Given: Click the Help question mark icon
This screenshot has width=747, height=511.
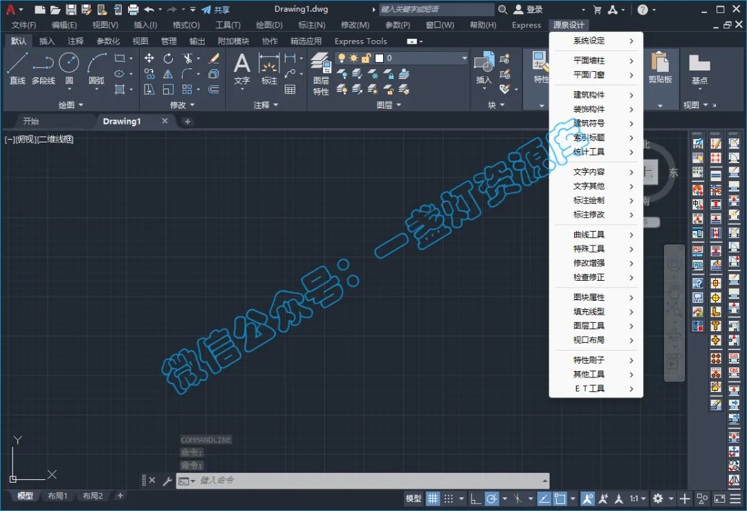Looking at the screenshot, I should 643,10.
